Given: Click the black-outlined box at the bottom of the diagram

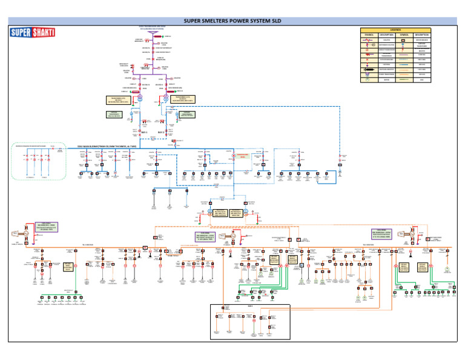Looking at the screenshot, I should pos(250,322).
